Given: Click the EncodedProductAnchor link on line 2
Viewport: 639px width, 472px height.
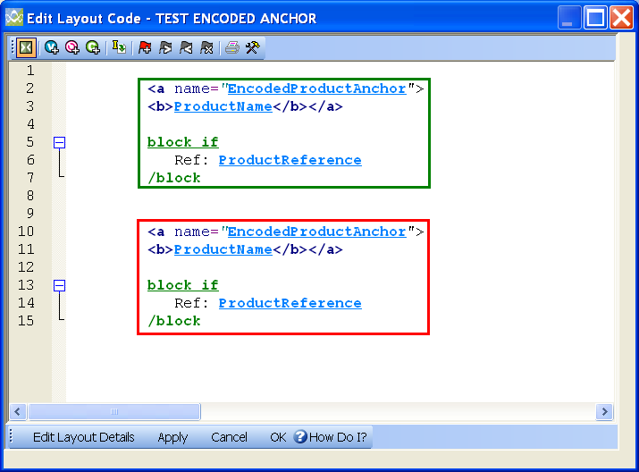Looking at the screenshot, I should 316,88.
